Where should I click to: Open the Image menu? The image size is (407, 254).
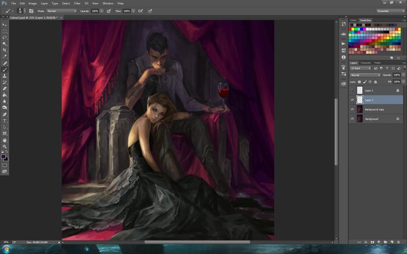pyautogui.click(x=32, y=4)
